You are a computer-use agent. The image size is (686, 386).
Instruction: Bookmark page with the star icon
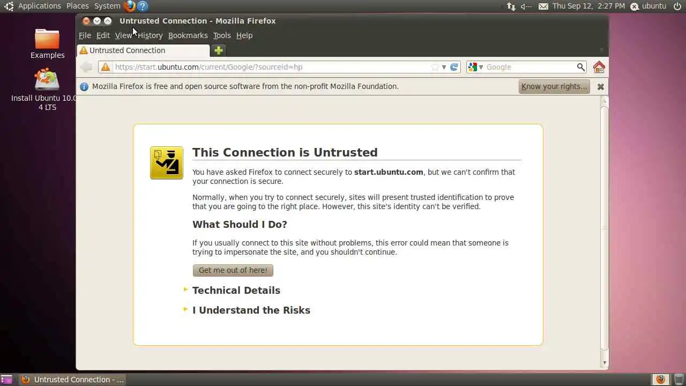(435, 67)
